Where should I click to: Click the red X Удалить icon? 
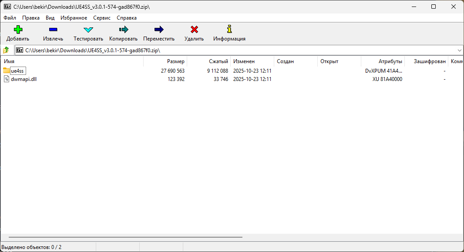pos(194,30)
